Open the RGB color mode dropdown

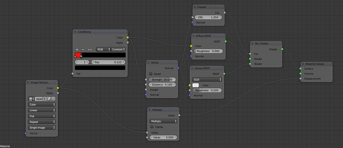(103, 50)
